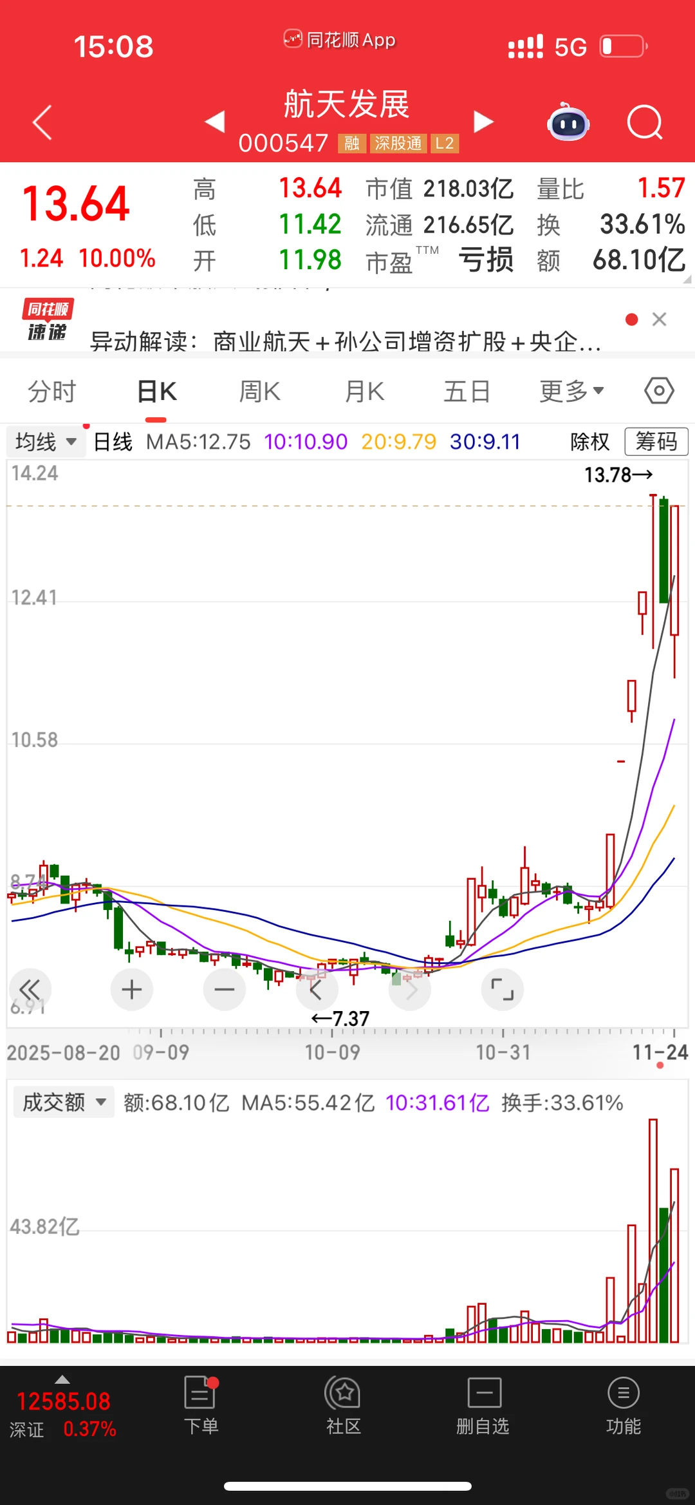Image resolution: width=695 pixels, height=1505 pixels.
Task: Open the 社区 community icon
Action: 343,1406
